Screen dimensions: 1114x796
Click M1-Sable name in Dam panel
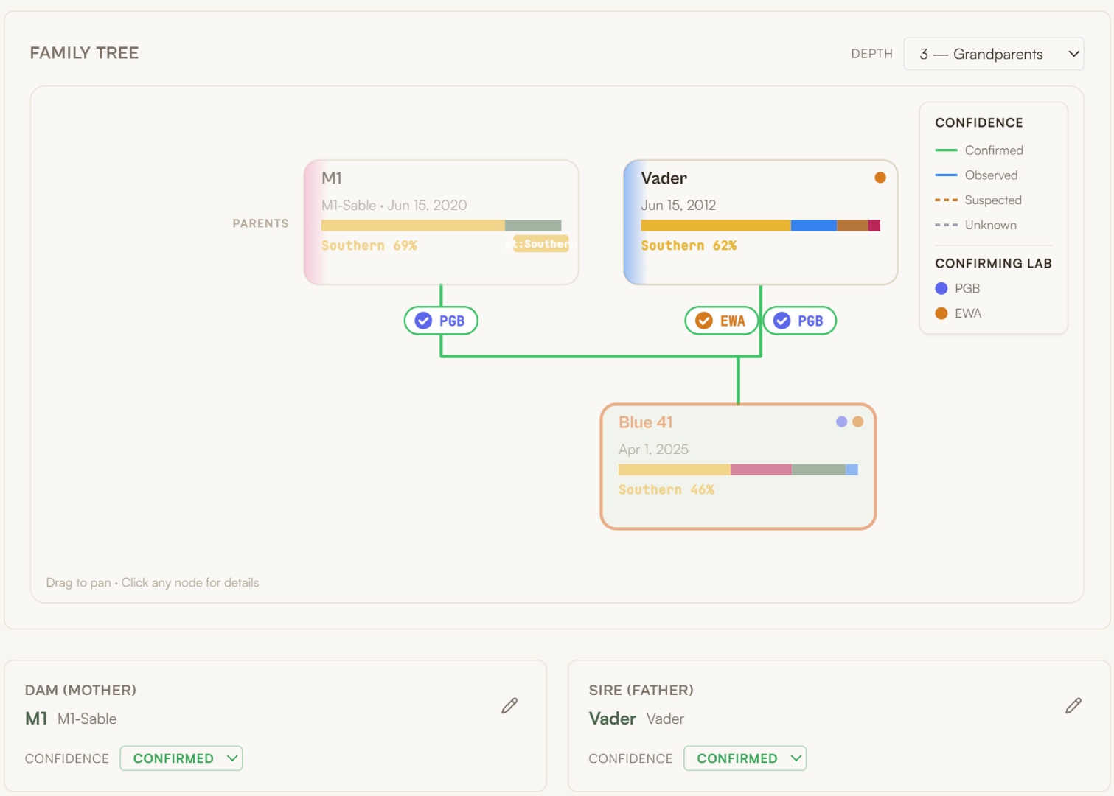pyautogui.click(x=87, y=719)
